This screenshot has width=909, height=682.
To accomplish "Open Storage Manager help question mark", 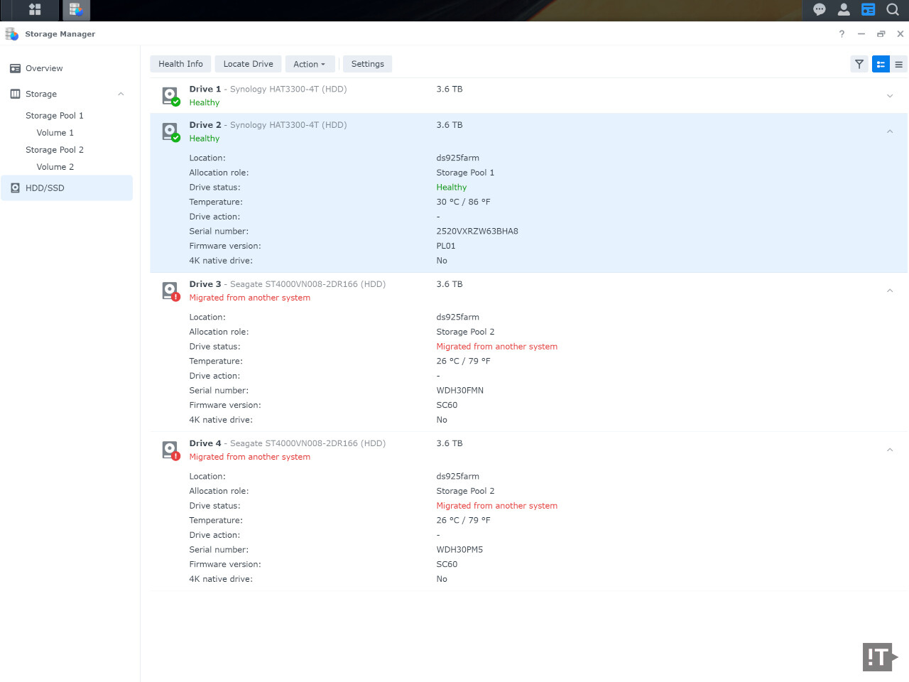I will point(842,34).
